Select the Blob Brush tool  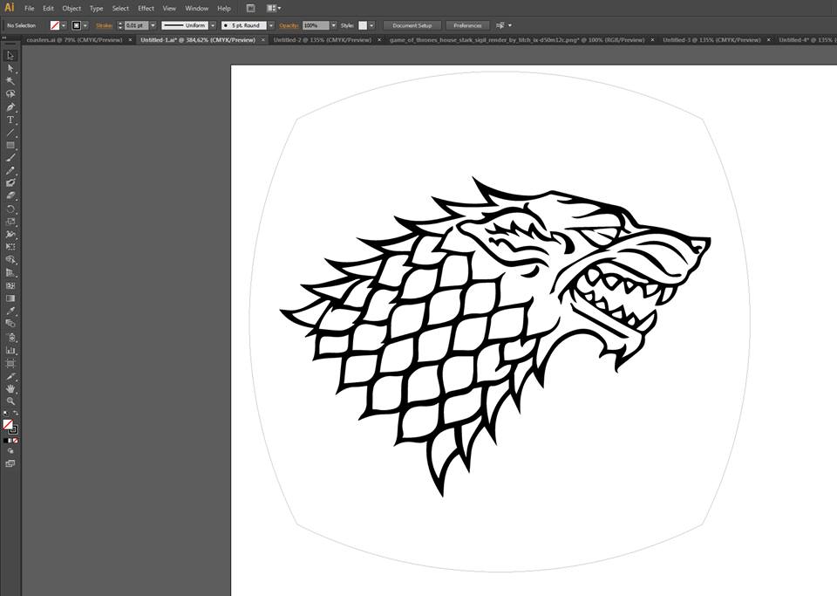10,183
